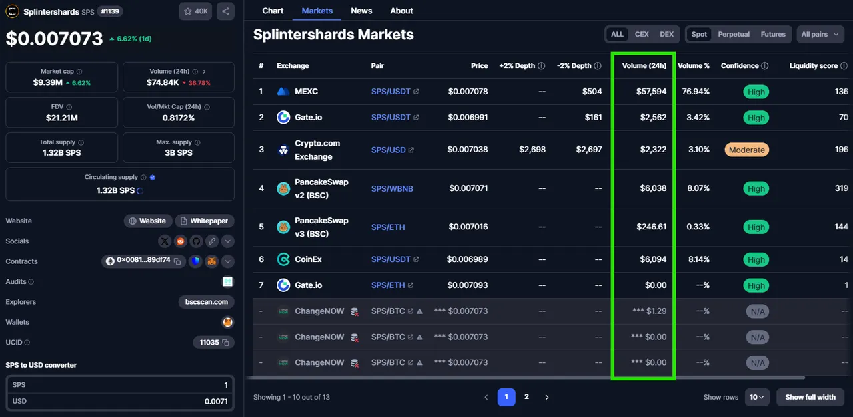Sort by Price column header

tap(479, 66)
